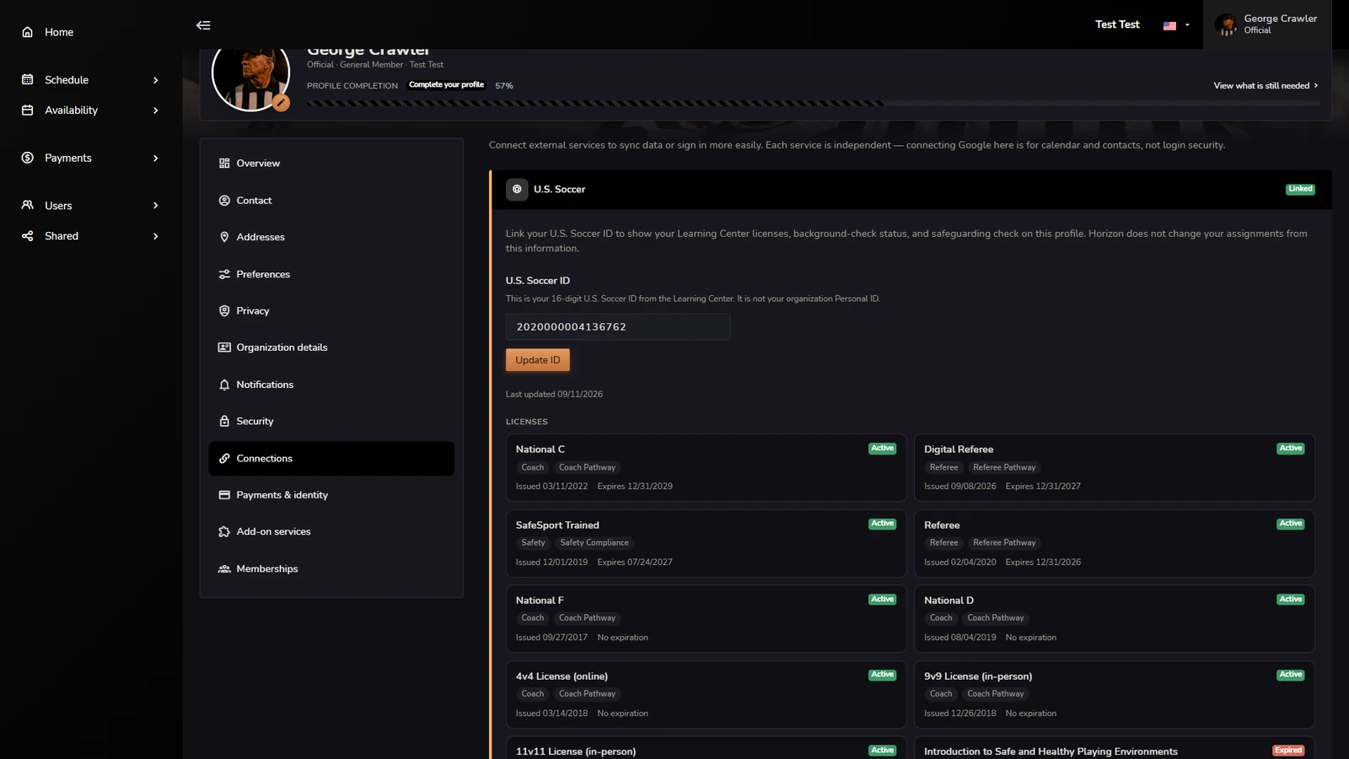1349x759 pixels.
Task: Click the Users people icon
Action: pos(27,205)
